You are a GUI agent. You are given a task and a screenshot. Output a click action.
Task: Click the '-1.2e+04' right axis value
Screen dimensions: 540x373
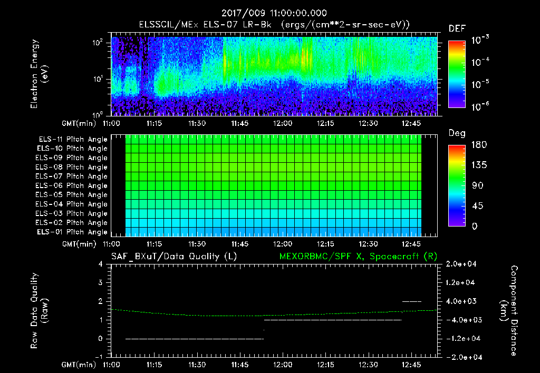[463, 339]
